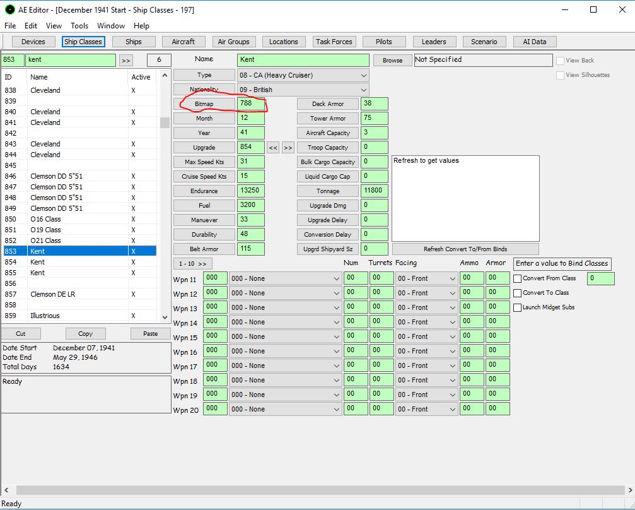Viewport: 635px width, 510px height.
Task: Click the Bitmap label button
Action: [204, 104]
